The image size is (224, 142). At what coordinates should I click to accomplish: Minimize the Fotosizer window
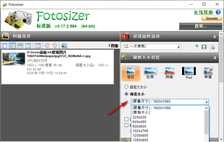point(191,4)
